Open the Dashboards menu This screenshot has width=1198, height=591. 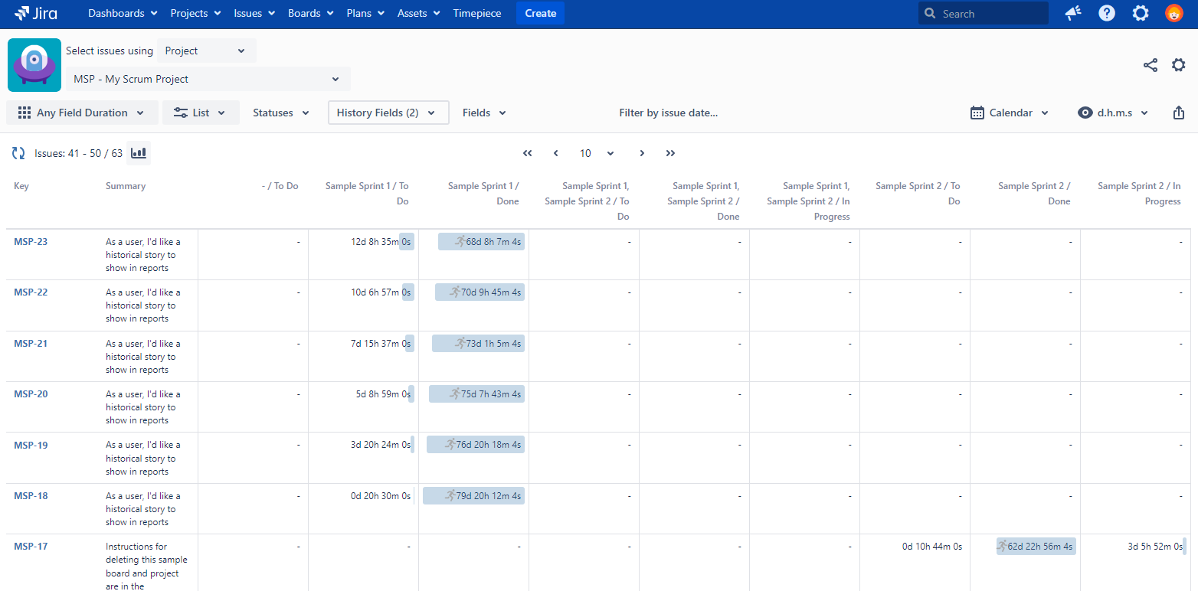[x=123, y=13]
